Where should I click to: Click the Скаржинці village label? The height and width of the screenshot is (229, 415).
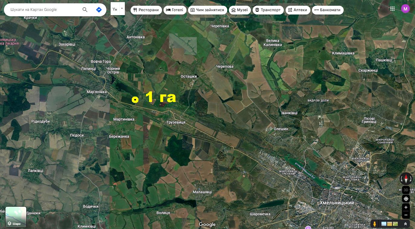coord(368,70)
